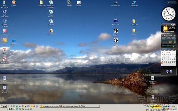Open the Everest desktop shortcut

click(14, 2)
